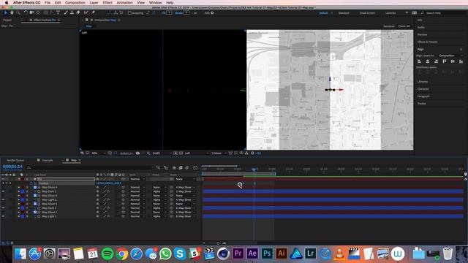Click the Align Top icon
Image resolution: width=468 pixels, height=263 pixels.
(x=445, y=61)
